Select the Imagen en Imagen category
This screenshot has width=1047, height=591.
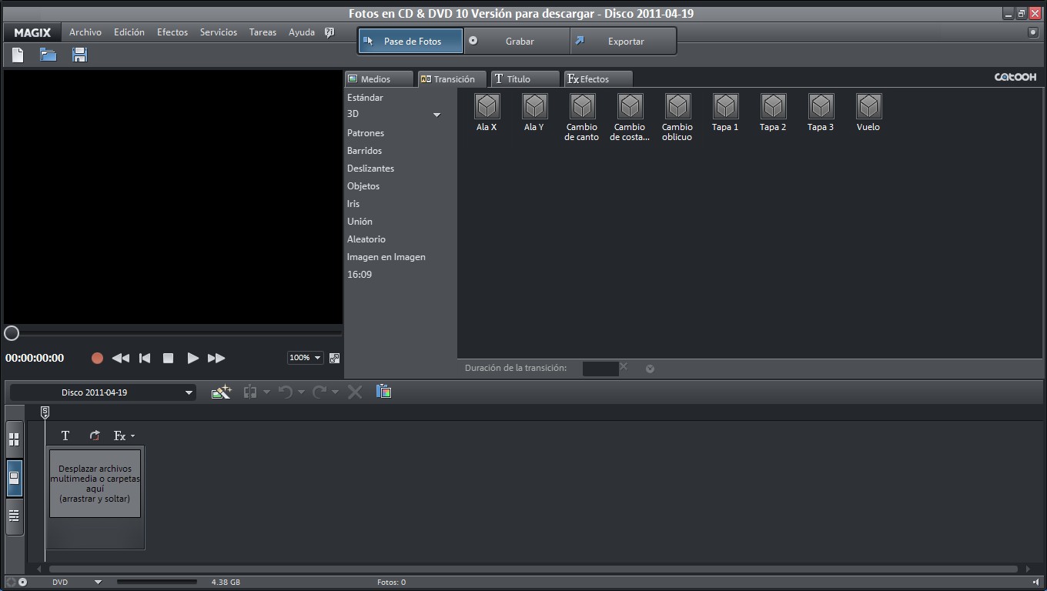(x=386, y=257)
